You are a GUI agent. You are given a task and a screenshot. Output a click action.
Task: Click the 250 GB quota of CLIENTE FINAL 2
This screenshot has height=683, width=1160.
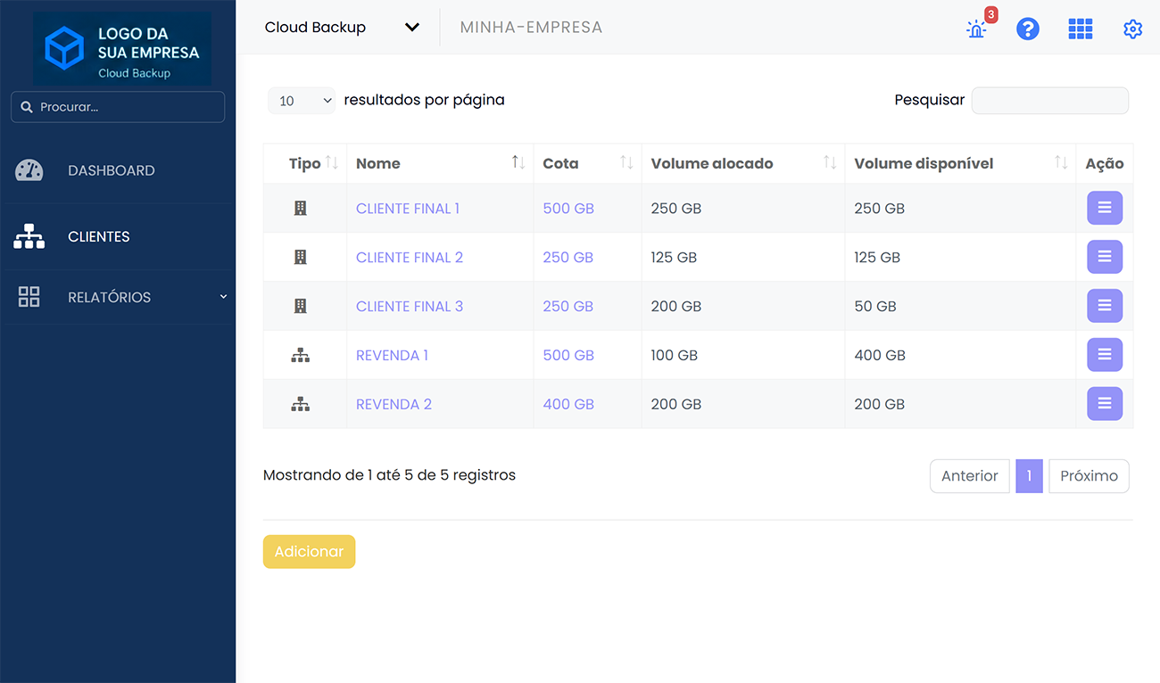click(x=568, y=258)
